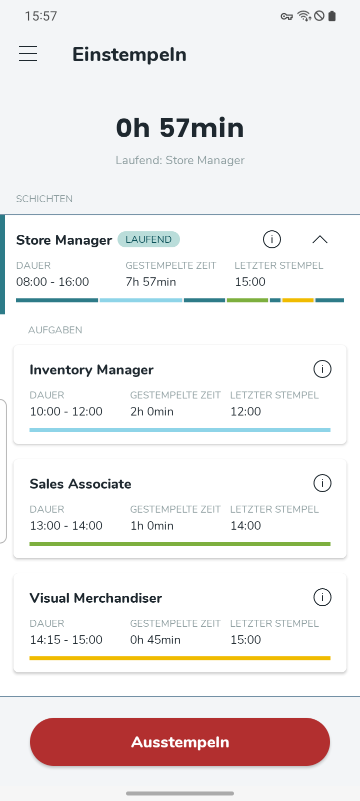
Task: Tap the 0h 57min running timer
Action: coord(180,128)
